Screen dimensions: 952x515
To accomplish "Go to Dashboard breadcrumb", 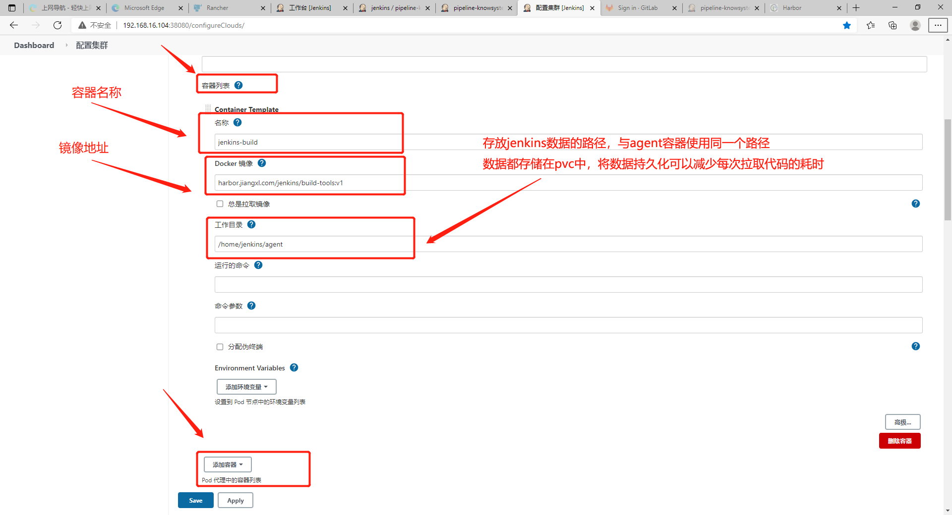I will click(x=34, y=45).
